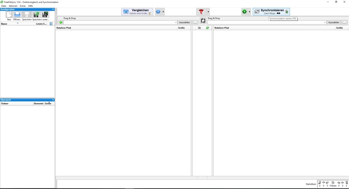This screenshot has width=349, height=189.
Task: Click left grid Relativer Pfad header
Action: coord(116,28)
